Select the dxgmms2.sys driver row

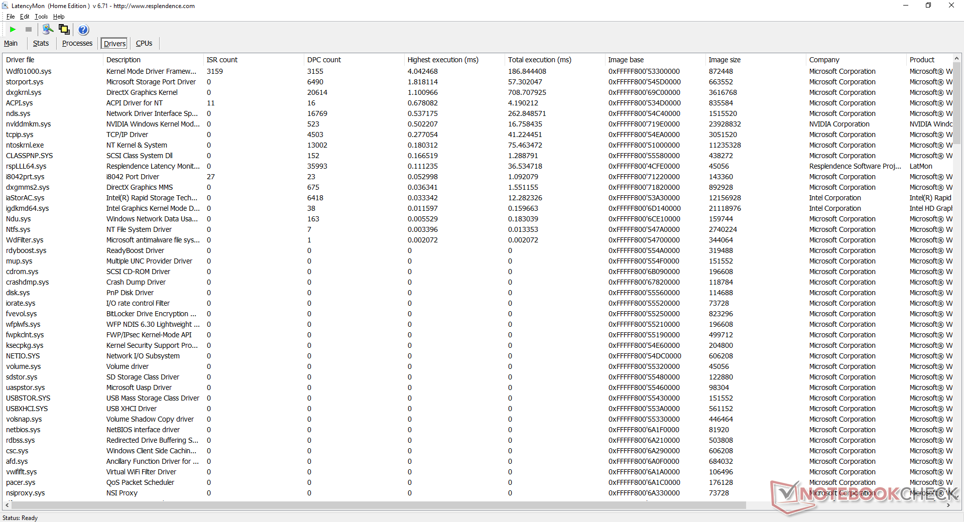pos(477,187)
